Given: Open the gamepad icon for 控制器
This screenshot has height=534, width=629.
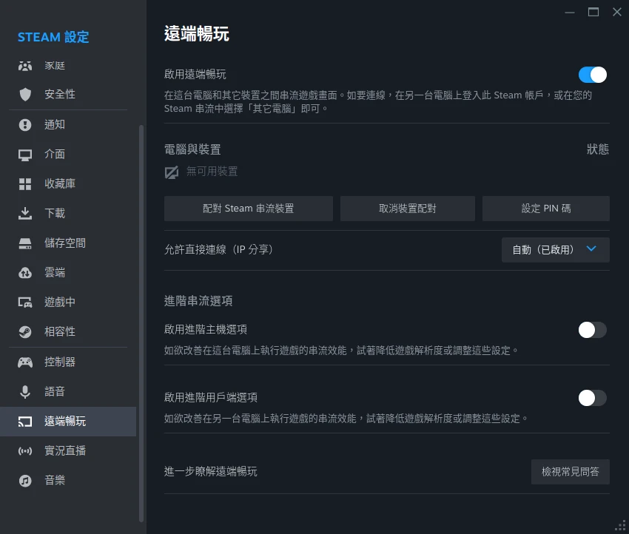Looking at the screenshot, I should (x=25, y=362).
